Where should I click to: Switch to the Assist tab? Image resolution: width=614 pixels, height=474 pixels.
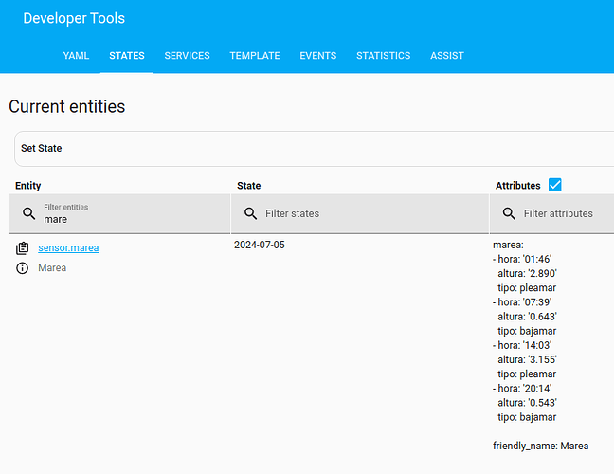[447, 56]
